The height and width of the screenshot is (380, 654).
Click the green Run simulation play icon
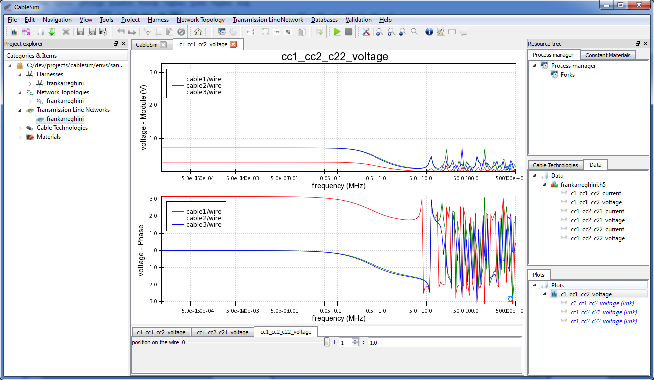click(337, 32)
